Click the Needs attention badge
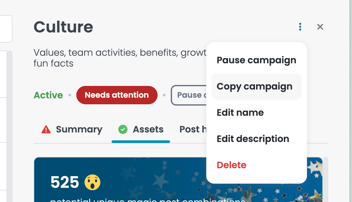 click(117, 95)
